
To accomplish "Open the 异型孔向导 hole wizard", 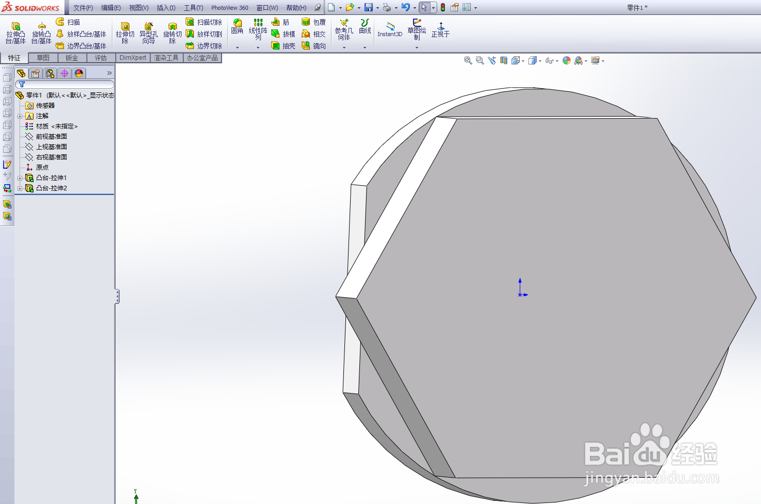I will [x=148, y=33].
